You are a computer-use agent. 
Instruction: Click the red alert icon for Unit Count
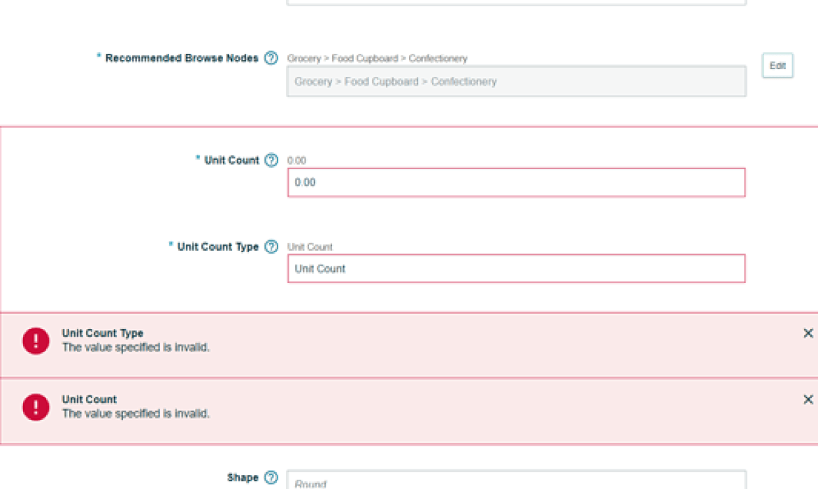pos(36,407)
